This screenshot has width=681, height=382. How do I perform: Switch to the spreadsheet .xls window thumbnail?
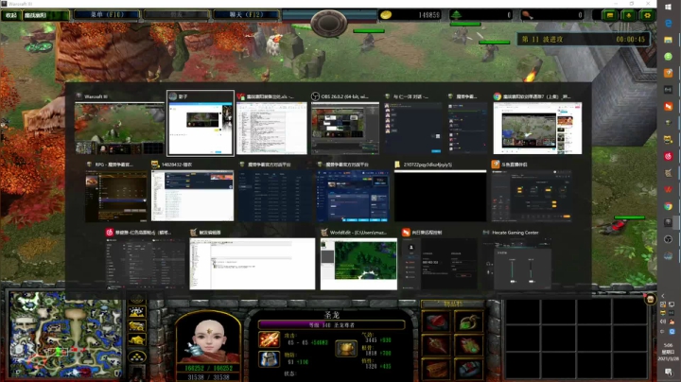(x=271, y=129)
